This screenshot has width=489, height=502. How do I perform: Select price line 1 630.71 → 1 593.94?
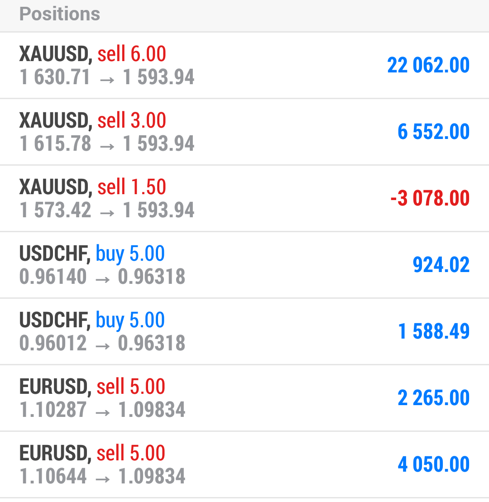[x=107, y=77]
